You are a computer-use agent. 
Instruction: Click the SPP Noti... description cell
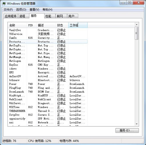point(46,119)
